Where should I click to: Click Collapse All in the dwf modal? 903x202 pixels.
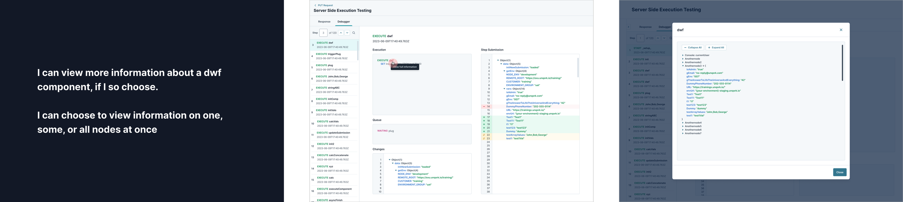click(x=693, y=48)
